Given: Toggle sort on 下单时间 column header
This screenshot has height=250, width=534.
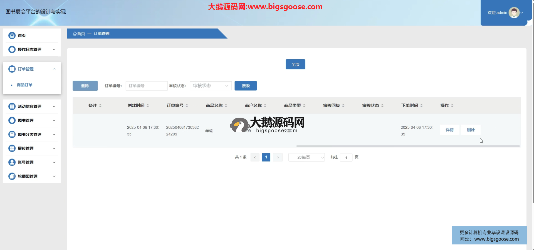Looking at the screenshot, I should point(421,106).
